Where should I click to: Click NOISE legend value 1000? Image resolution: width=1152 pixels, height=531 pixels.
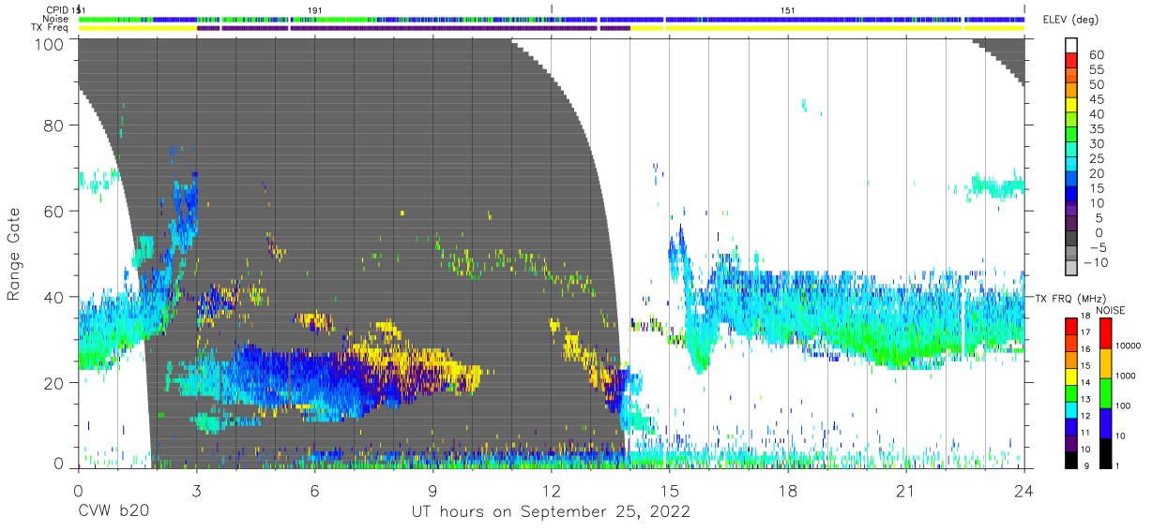pyautogui.click(x=1127, y=376)
